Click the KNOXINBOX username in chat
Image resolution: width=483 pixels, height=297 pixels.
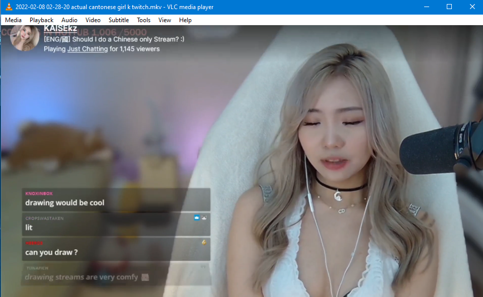click(39, 193)
